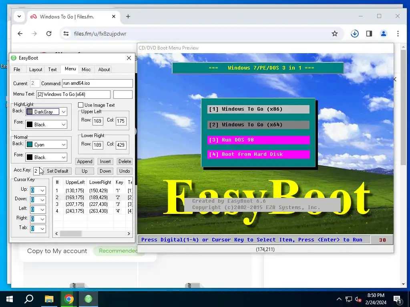
Task: Open taskbar search
Action: 29,299
